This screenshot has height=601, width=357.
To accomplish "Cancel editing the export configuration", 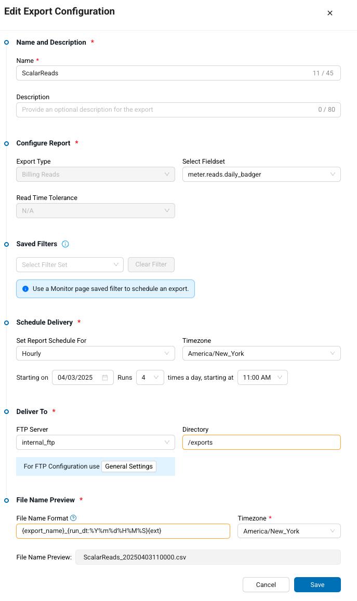I will point(266,585).
